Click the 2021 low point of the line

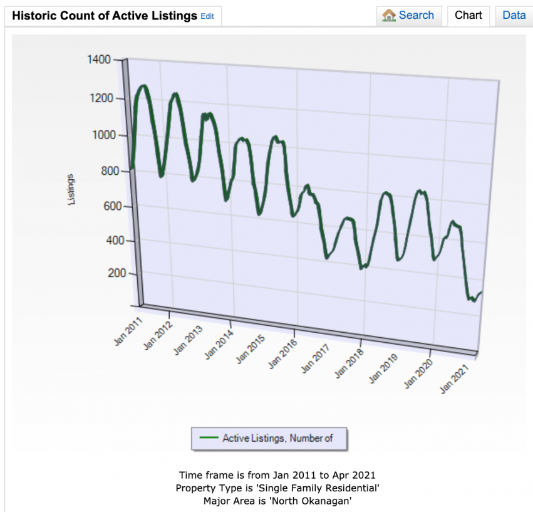click(474, 300)
